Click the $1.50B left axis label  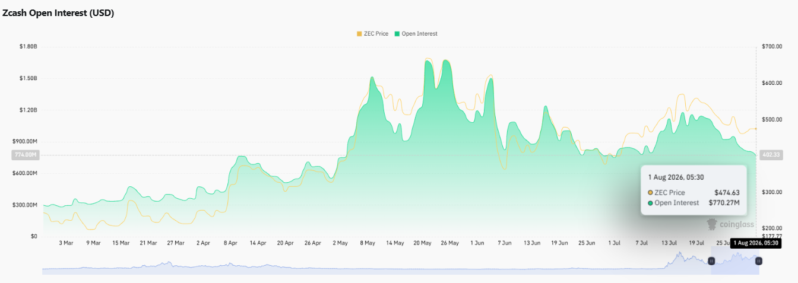point(28,78)
